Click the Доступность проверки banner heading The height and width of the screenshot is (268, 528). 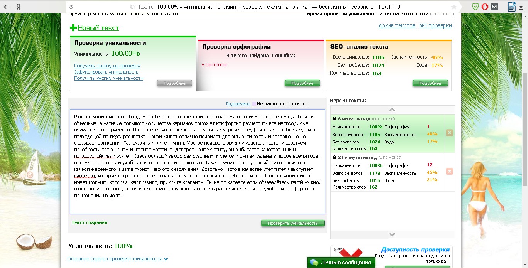pyautogui.click(x=415, y=249)
